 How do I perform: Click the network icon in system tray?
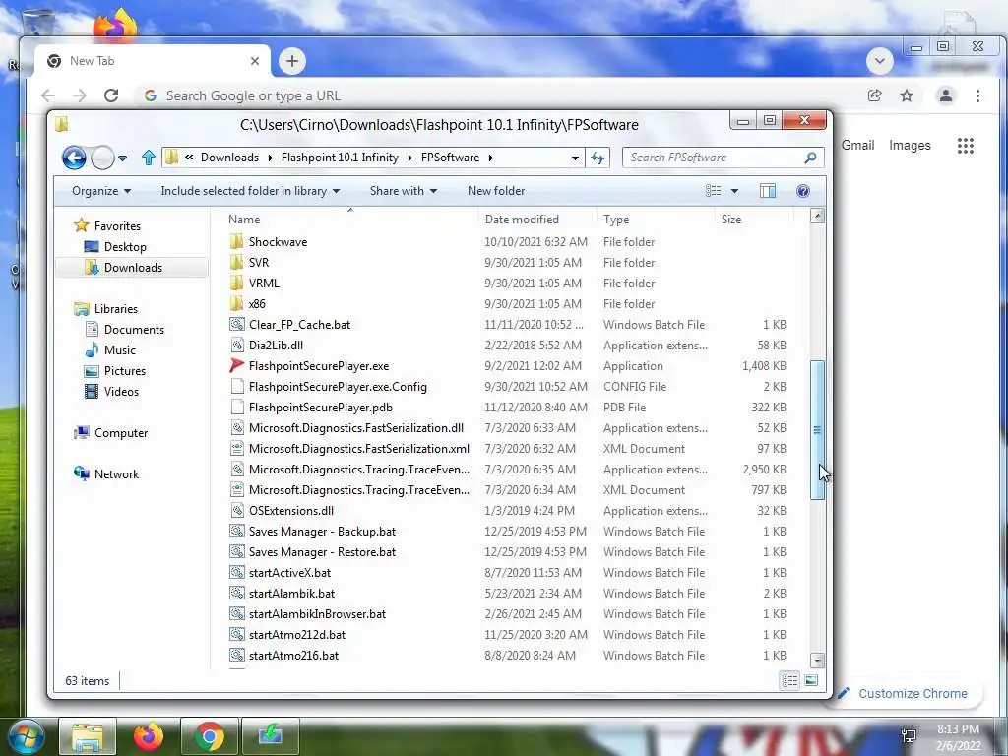tap(909, 736)
